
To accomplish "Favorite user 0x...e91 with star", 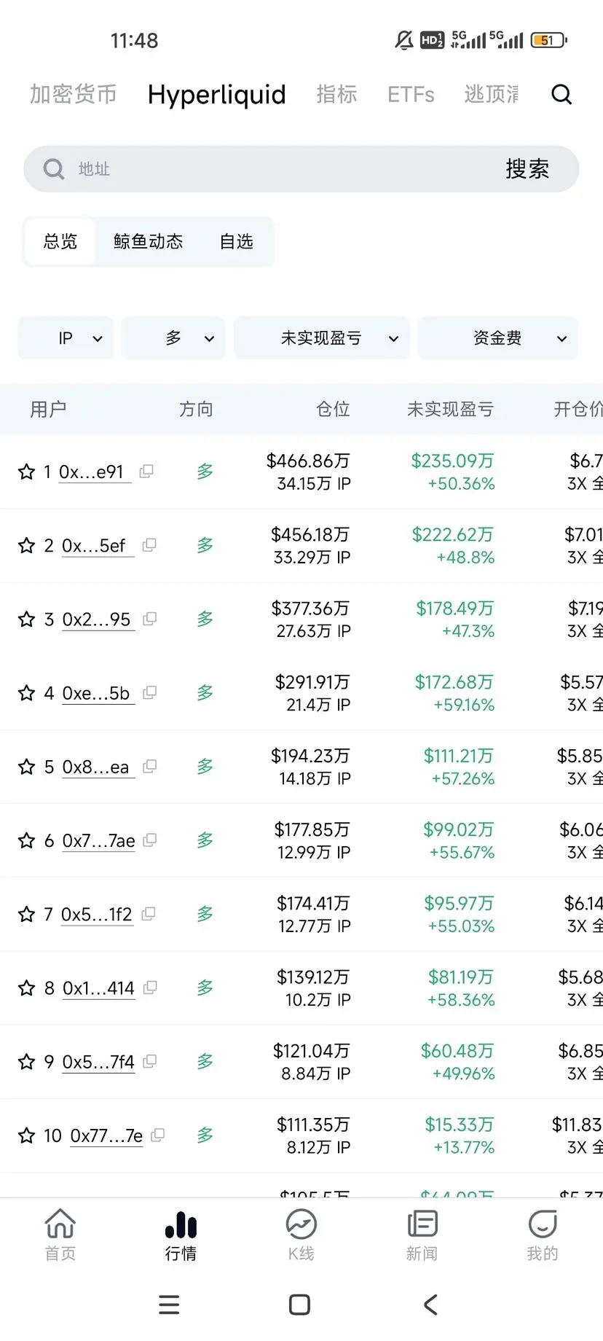I will click(x=27, y=472).
